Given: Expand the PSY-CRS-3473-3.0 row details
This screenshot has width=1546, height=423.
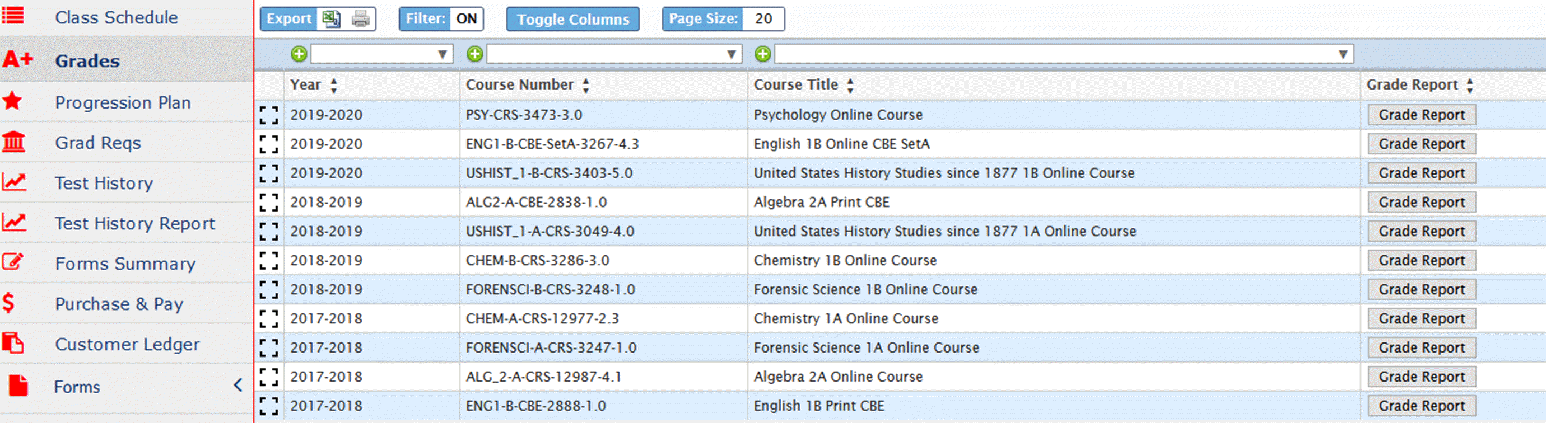Looking at the screenshot, I should pos(269,115).
